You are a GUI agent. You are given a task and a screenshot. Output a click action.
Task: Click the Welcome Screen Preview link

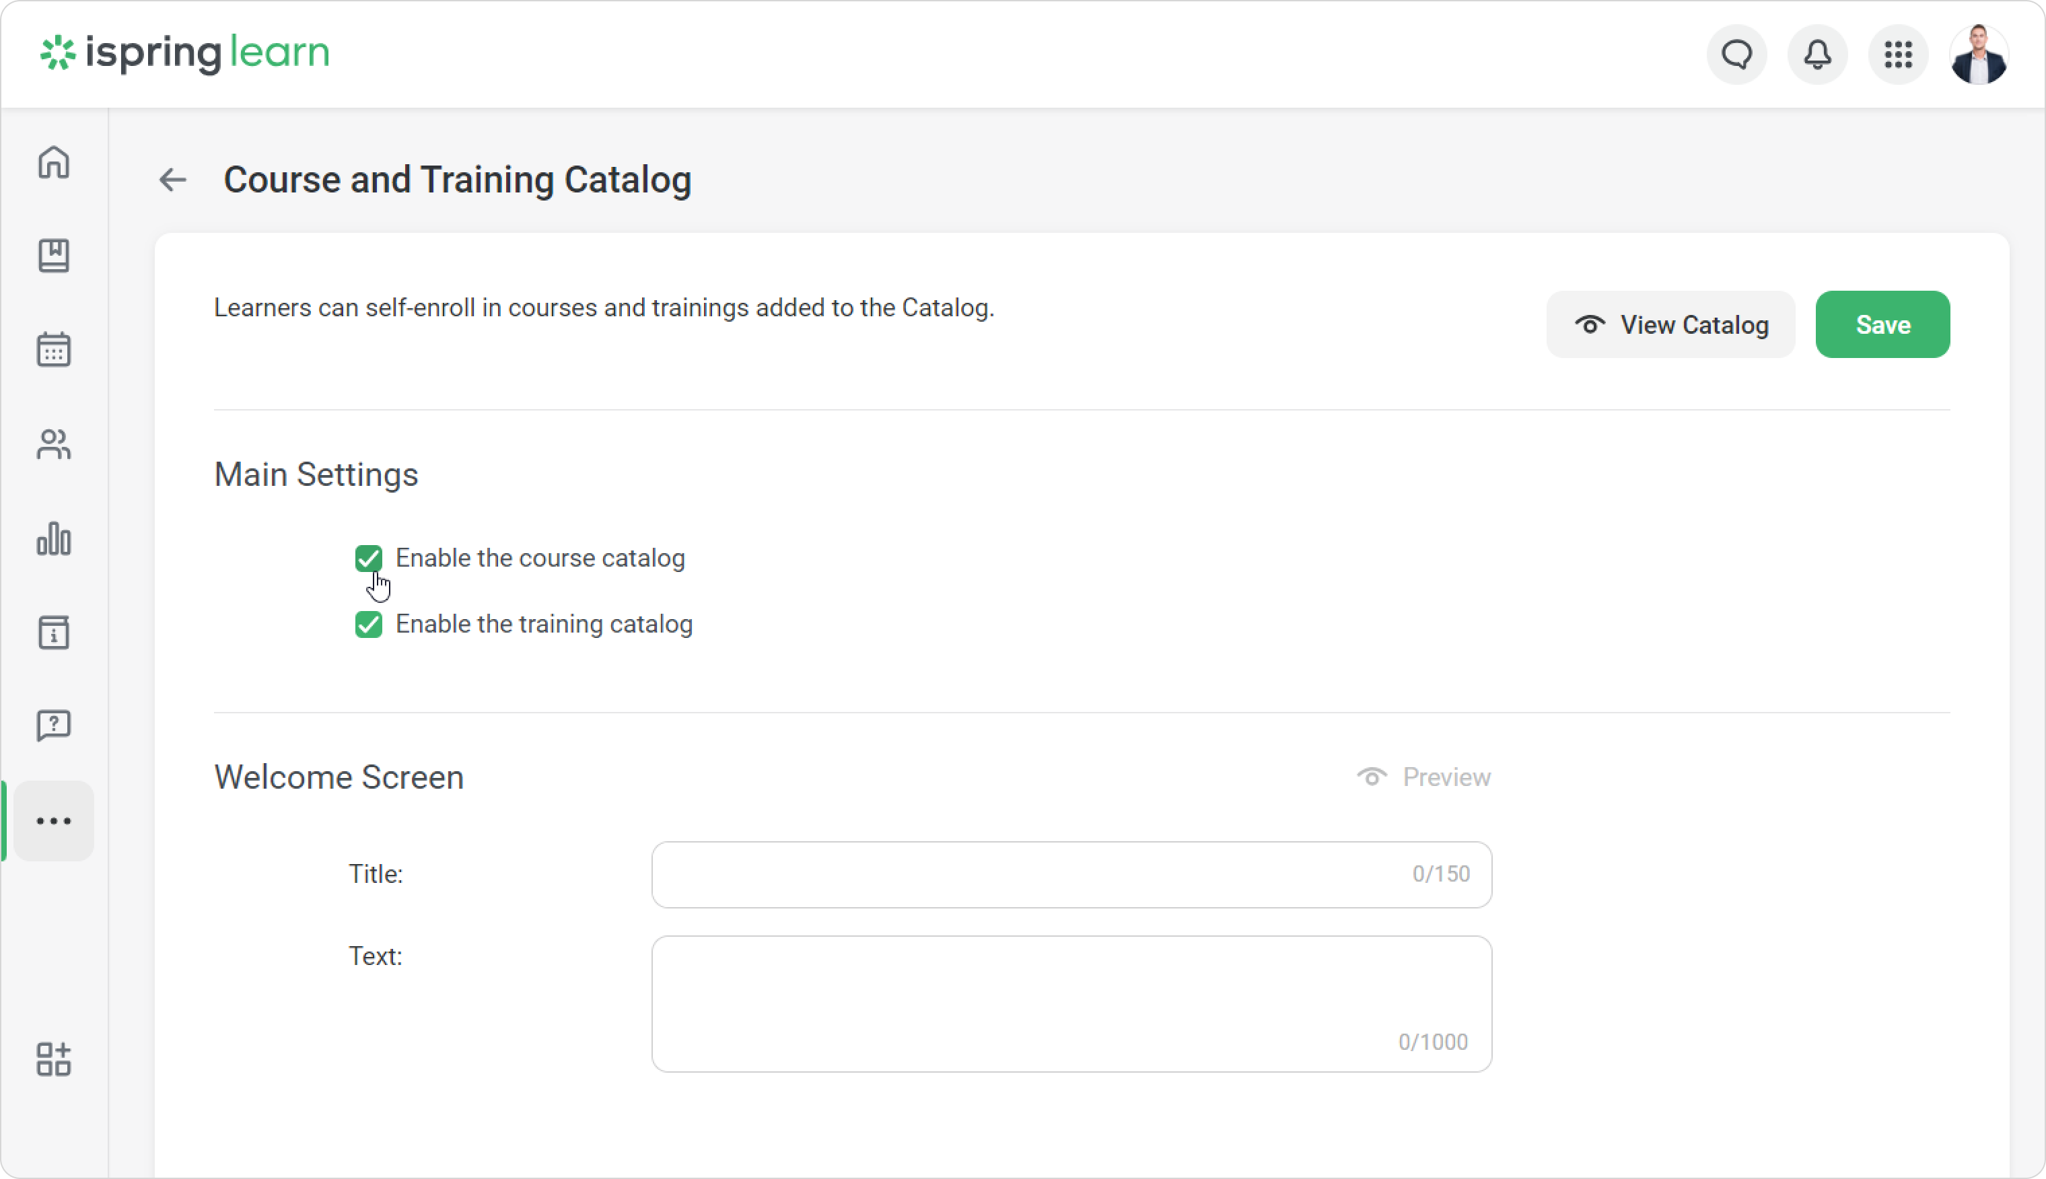(1424, 777)
